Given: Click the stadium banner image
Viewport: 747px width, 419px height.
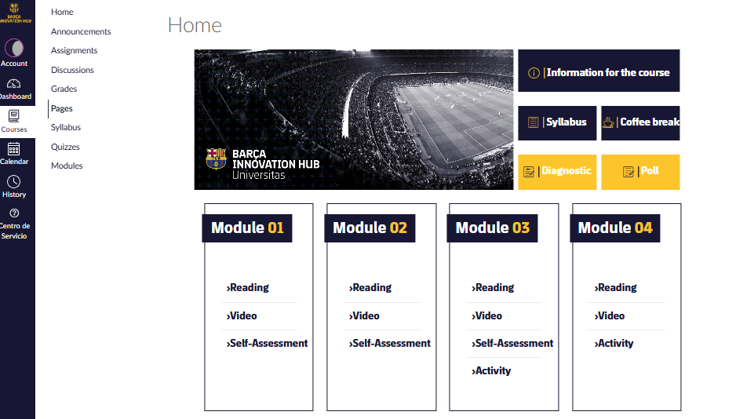Looking at the screenshot, I should 353,119.
